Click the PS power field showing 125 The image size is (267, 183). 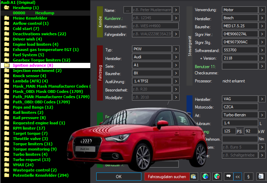pyautogui.click(x=229, y=131)
